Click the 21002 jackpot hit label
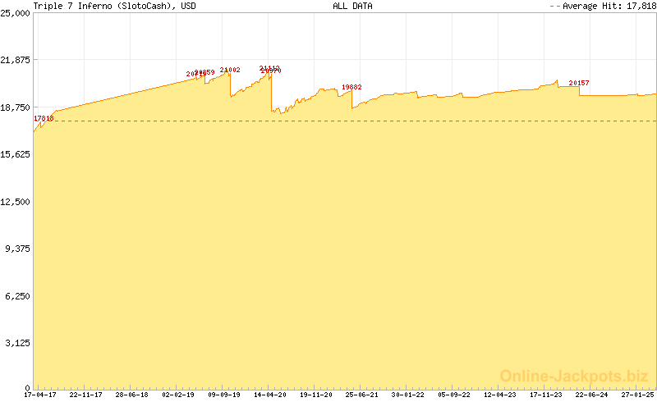 pyautogui.click(x=230, y=71)
